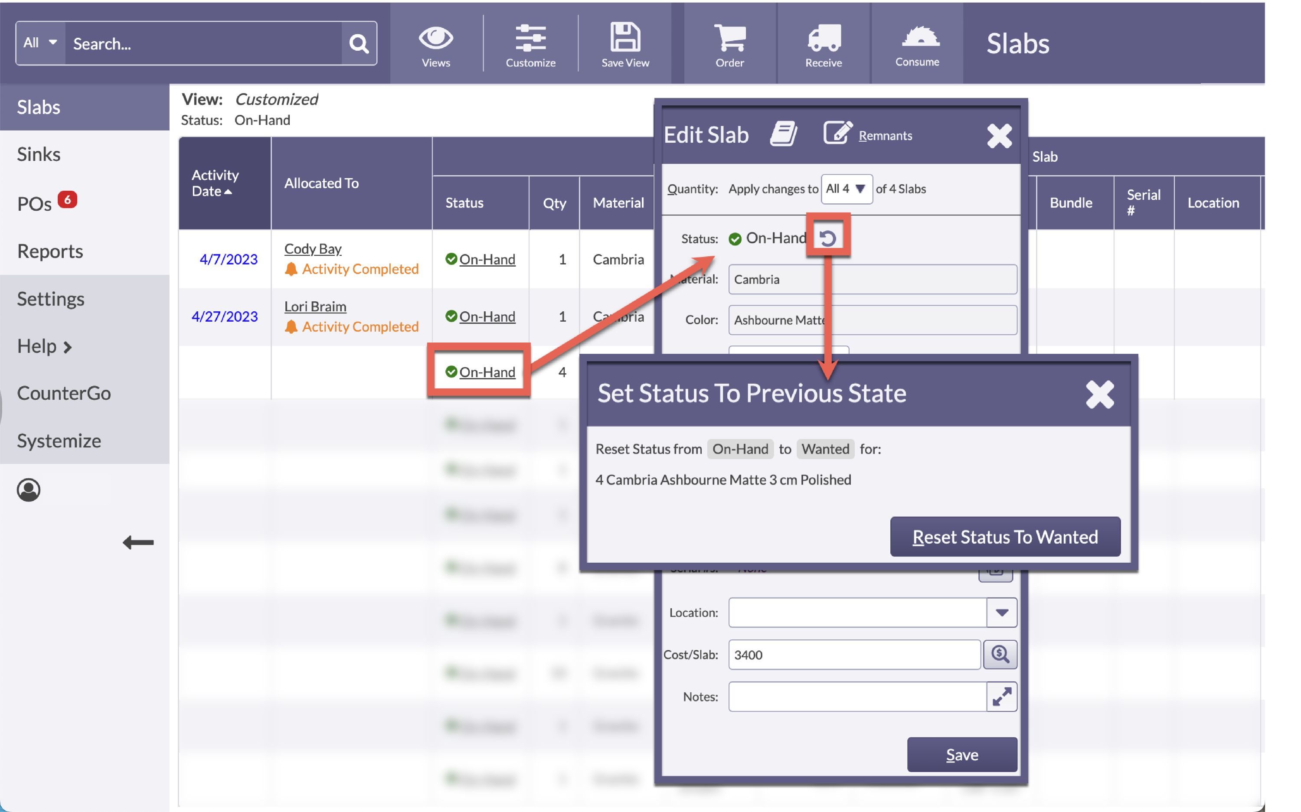Open the user profile icon in sidebar
The height and width of the screenshot is (812, 1301).
click(x=29, y=489)
